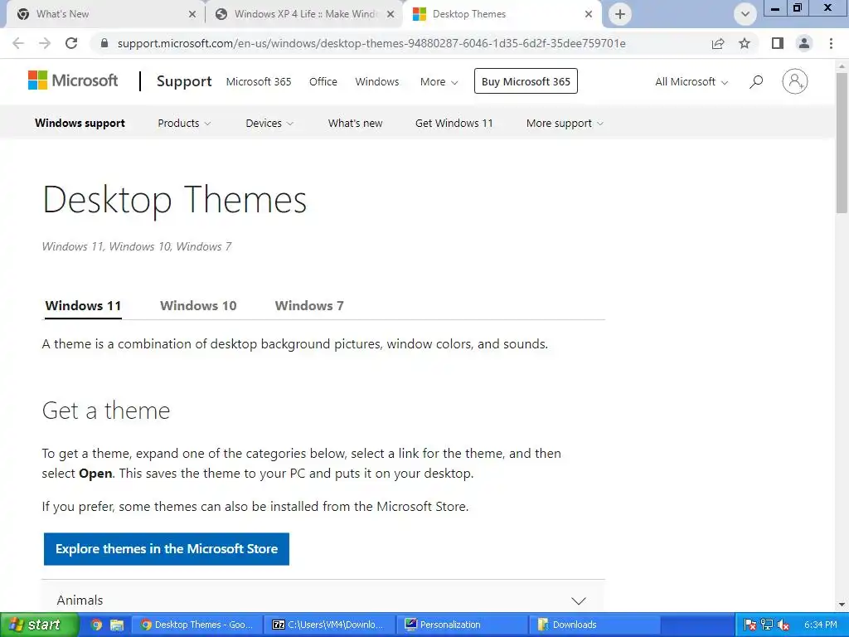The width and height of the screenshot is (849, 637).
Task: Switch to the 7-Zip taskbar window
Action: (x=328, y=625)
